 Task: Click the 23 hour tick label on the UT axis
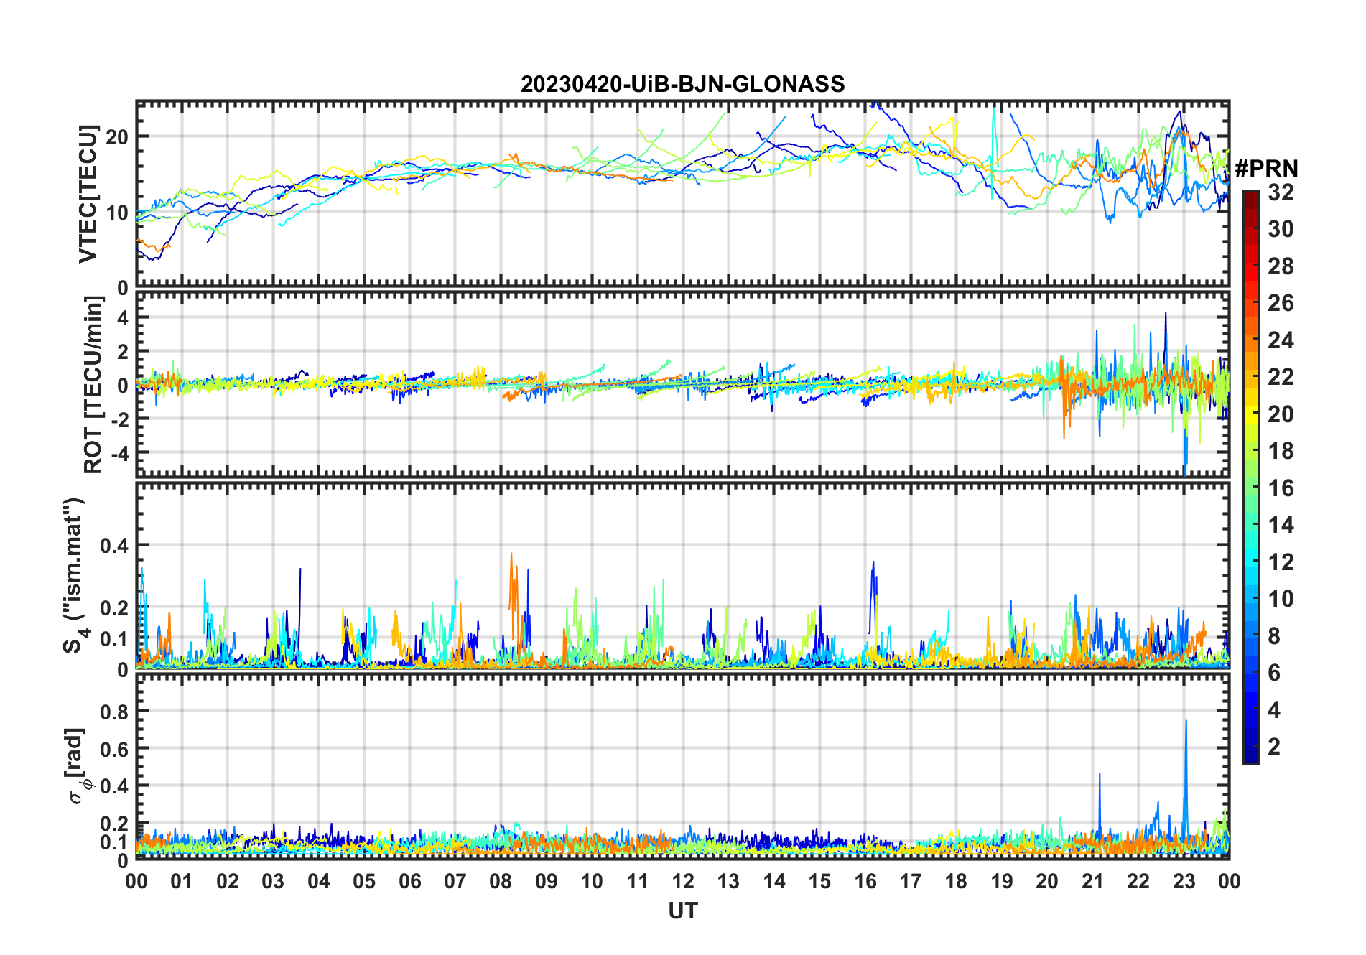coord(1184,882)
